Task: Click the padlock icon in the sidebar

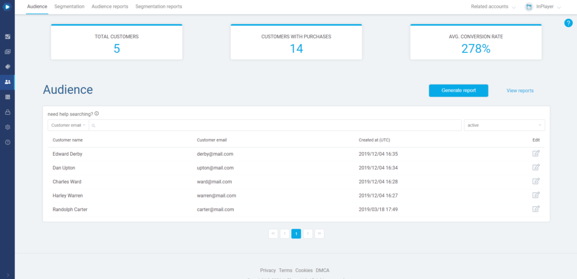Action: point(7,112)
